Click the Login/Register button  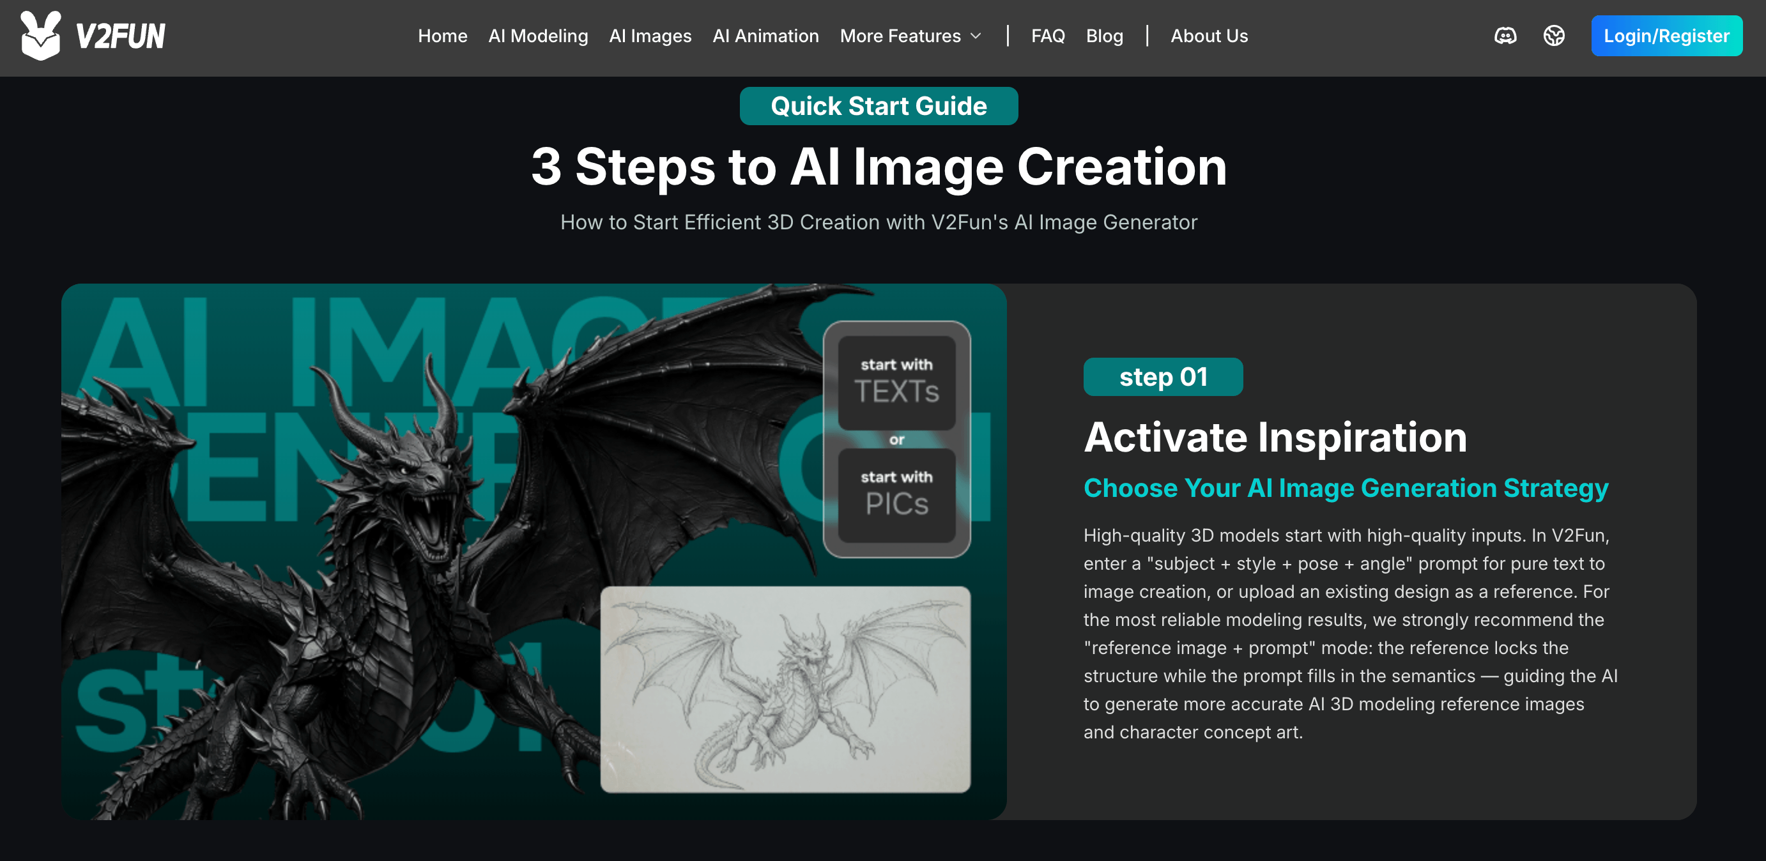[x=1666, y=36]
